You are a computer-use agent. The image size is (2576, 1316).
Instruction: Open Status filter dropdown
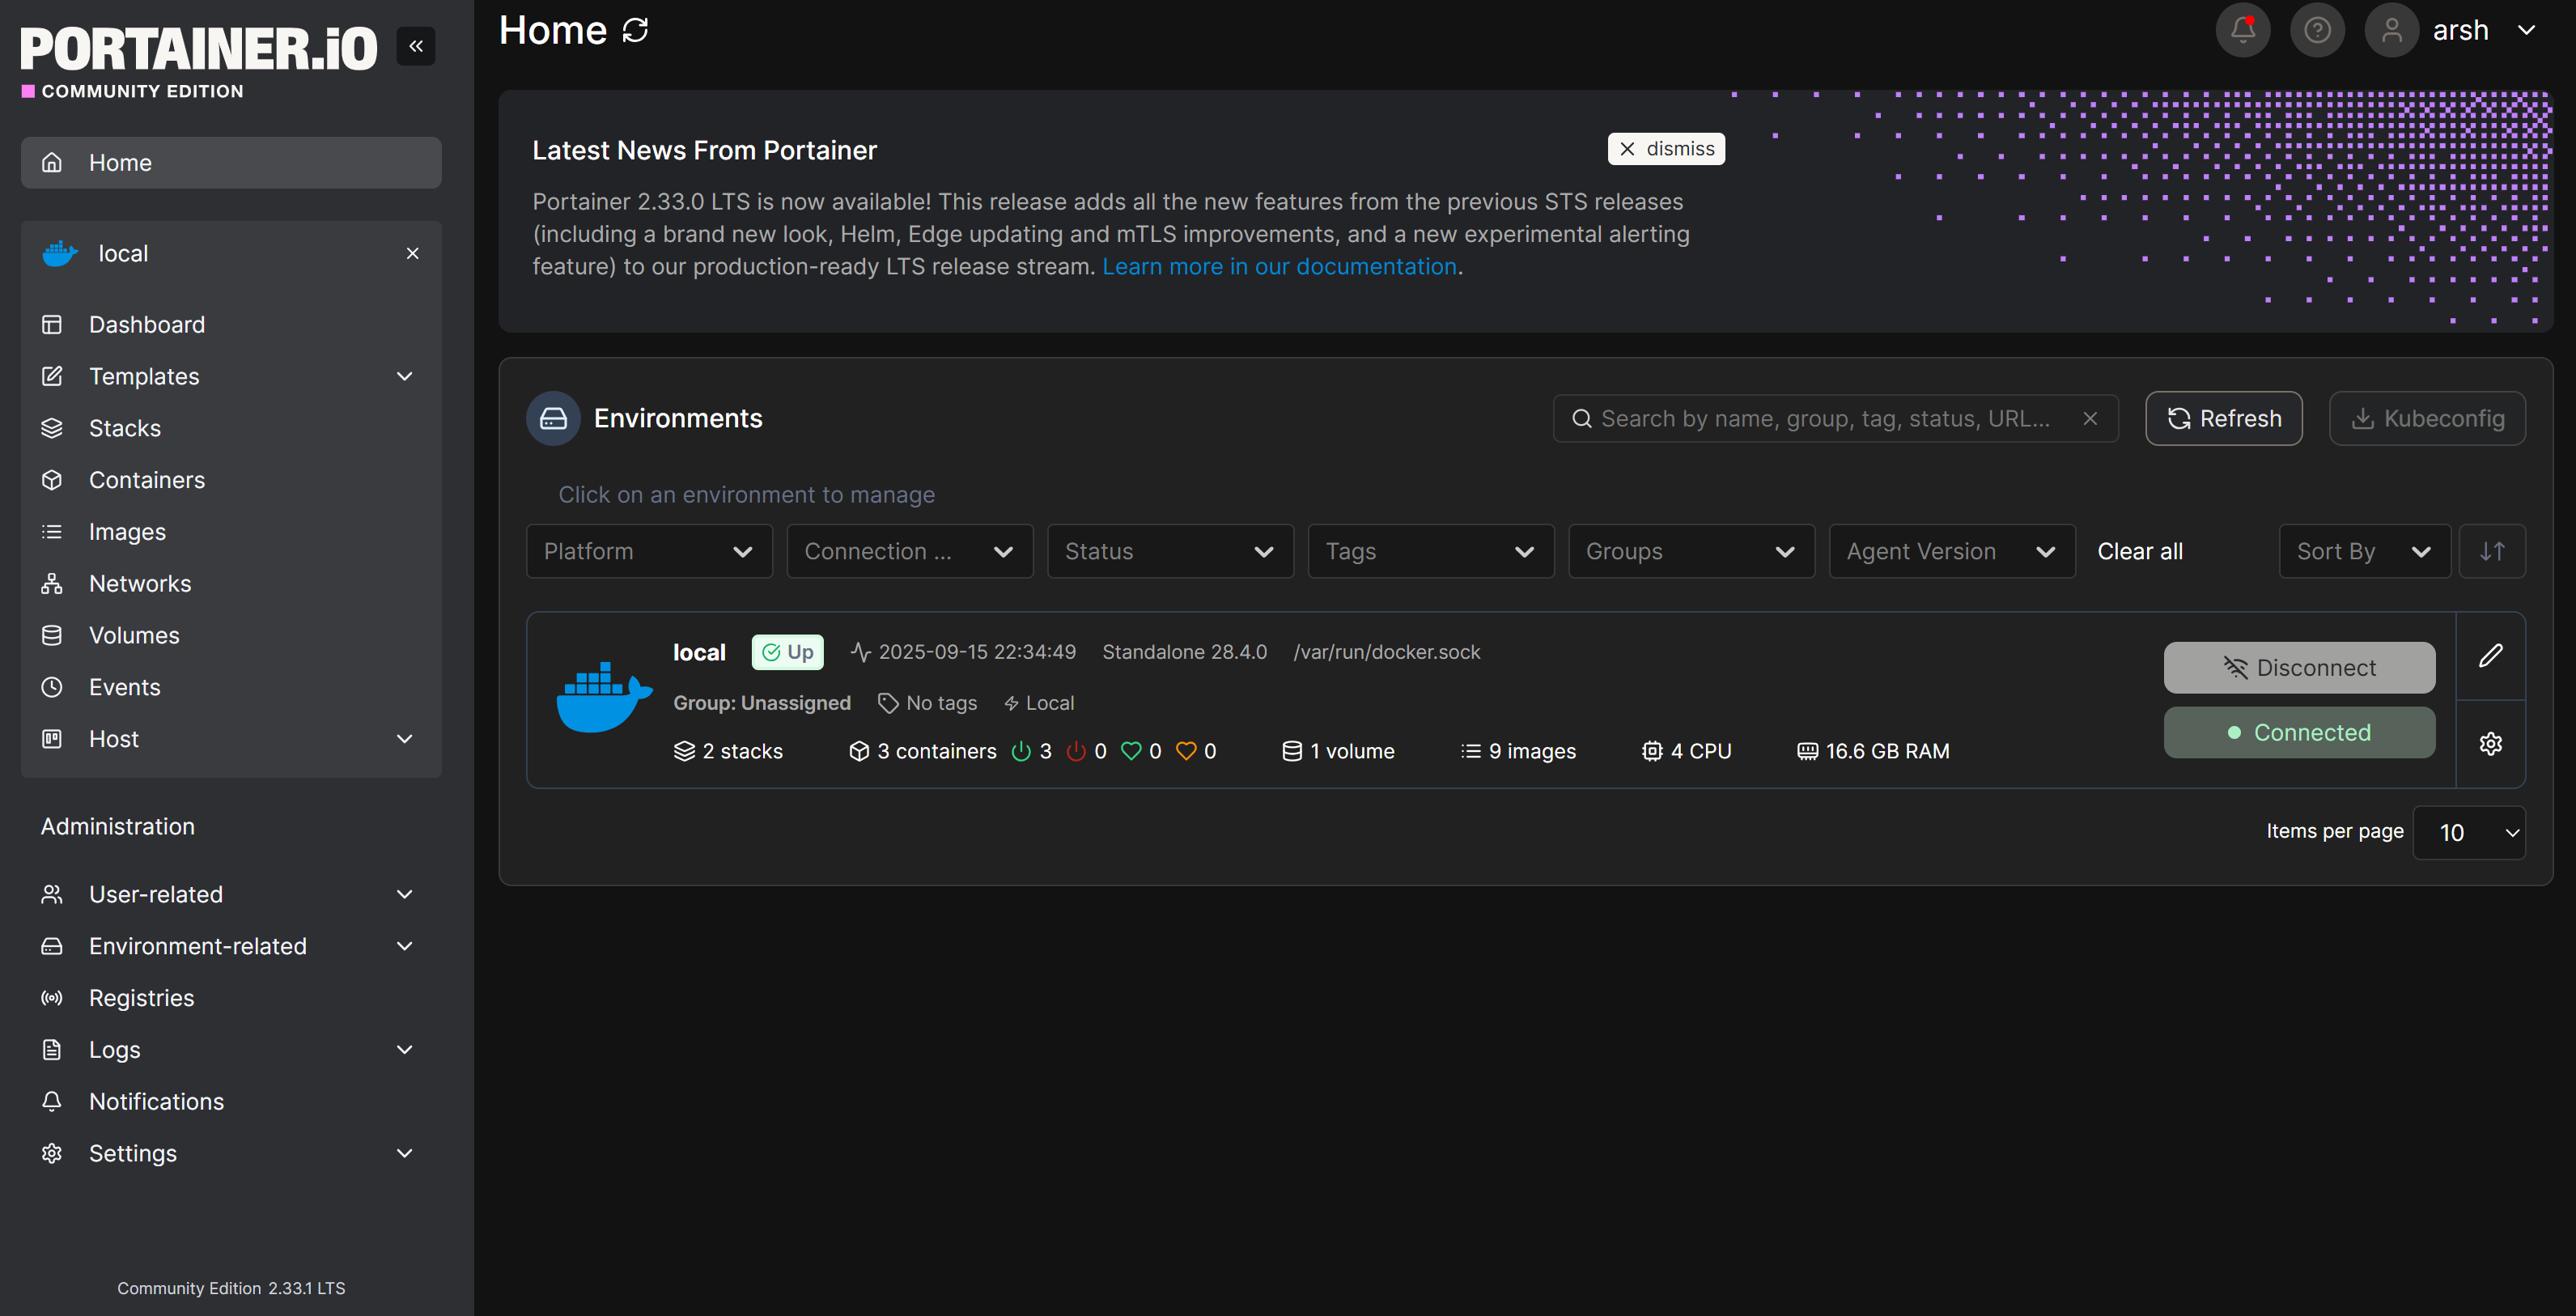click(1170, 552)
